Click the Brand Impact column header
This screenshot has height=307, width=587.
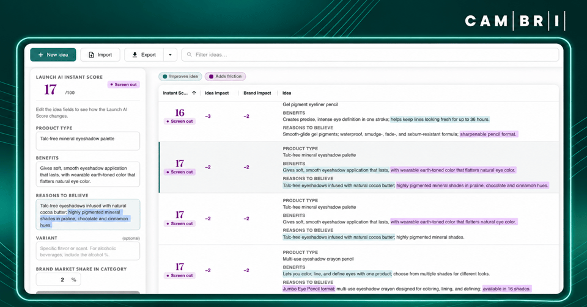pos(257,93)
